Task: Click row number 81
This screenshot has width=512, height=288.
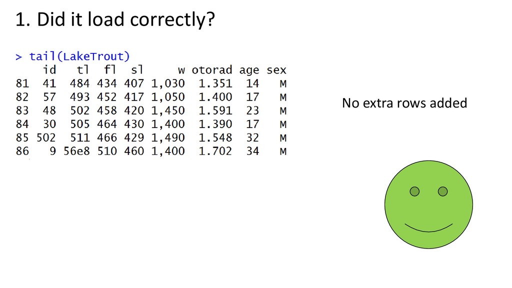Action: pos(22,83)
